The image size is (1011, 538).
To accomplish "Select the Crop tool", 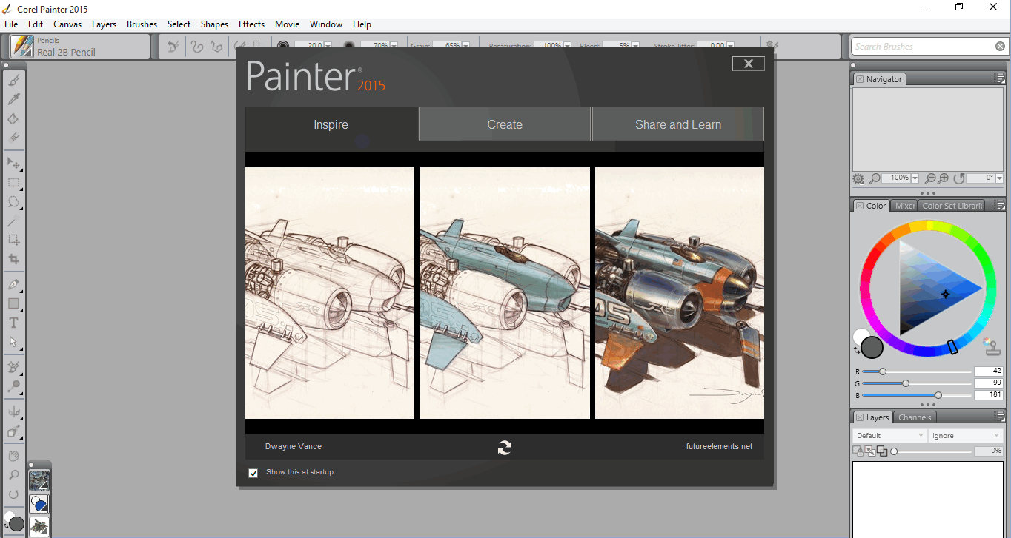I will click(13, 259).
